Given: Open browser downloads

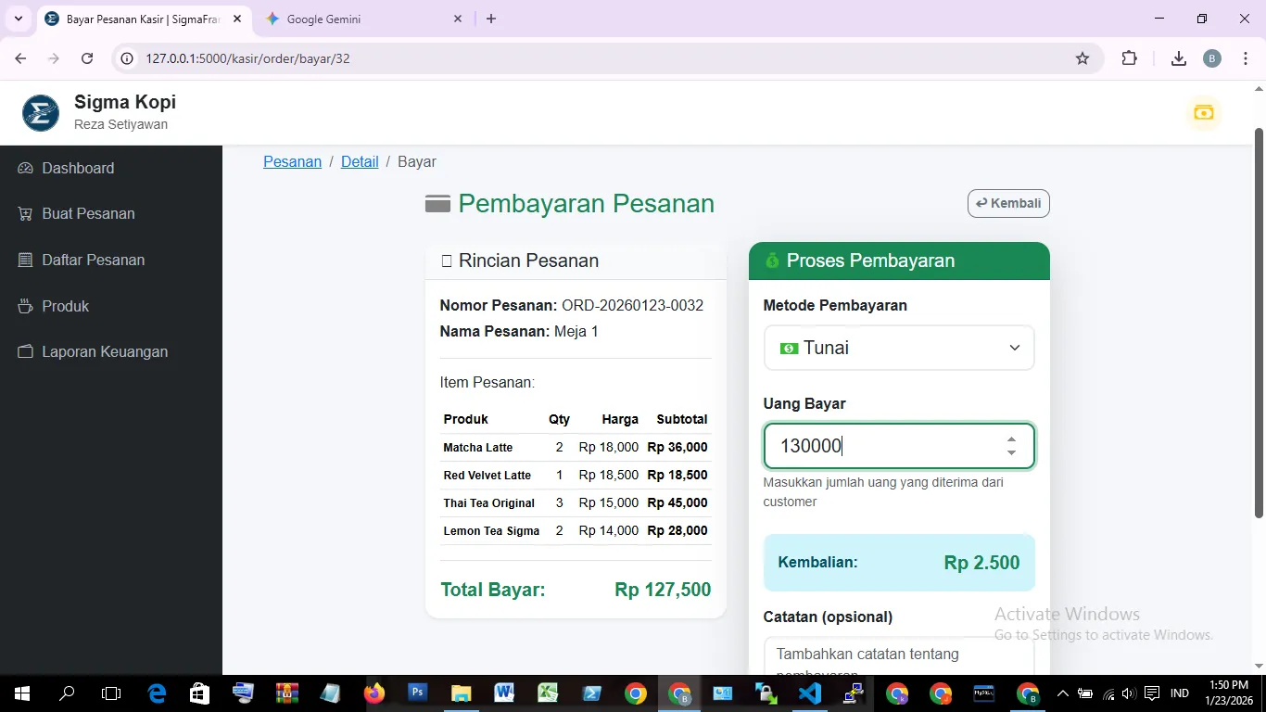Looking at the screenshot, I should [1179, 58].
